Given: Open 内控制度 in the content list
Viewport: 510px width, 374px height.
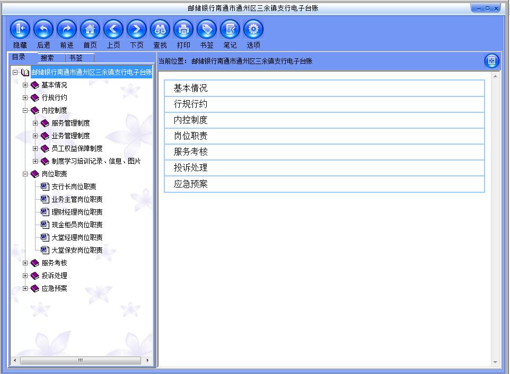Looking at the screenshot, I should tap(324, 120).
